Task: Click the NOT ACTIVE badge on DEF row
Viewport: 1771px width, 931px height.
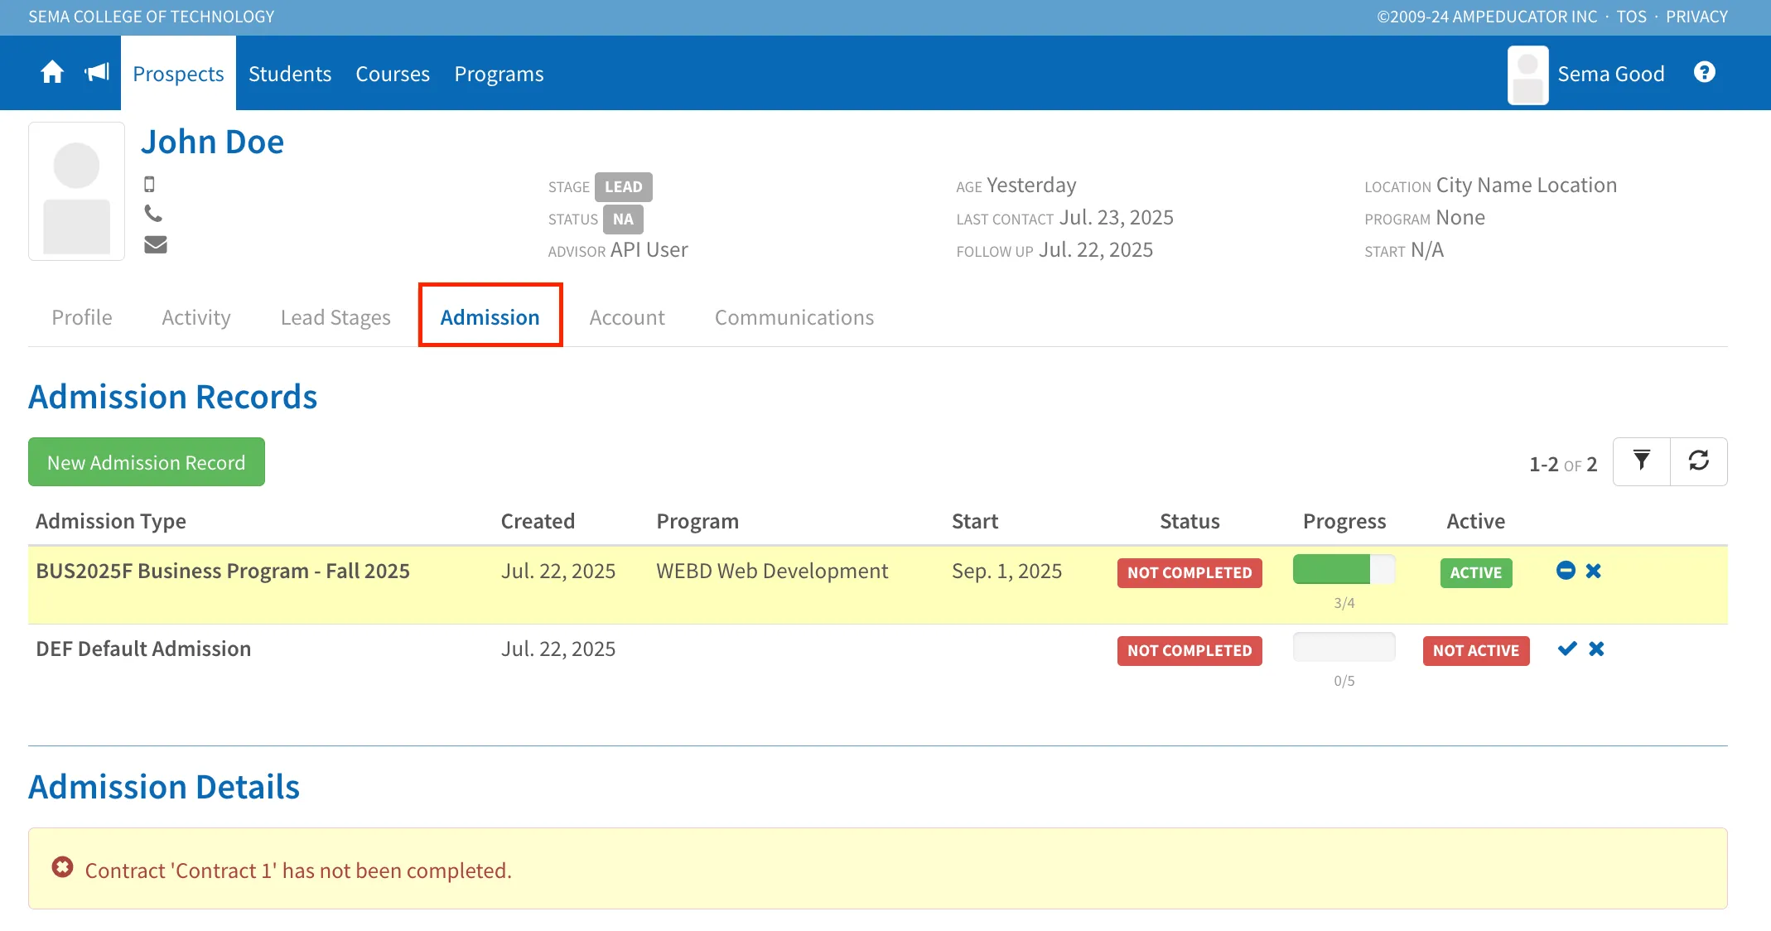Action: point(1475,650)
